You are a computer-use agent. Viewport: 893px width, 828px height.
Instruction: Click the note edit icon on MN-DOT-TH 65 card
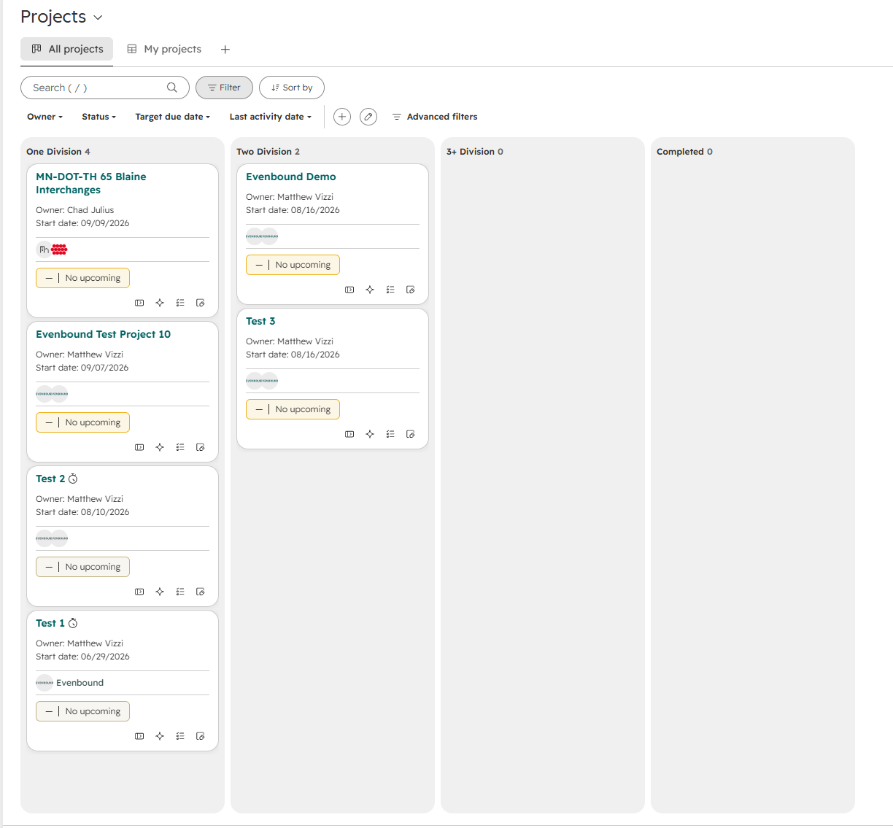(x=201, y=303)
